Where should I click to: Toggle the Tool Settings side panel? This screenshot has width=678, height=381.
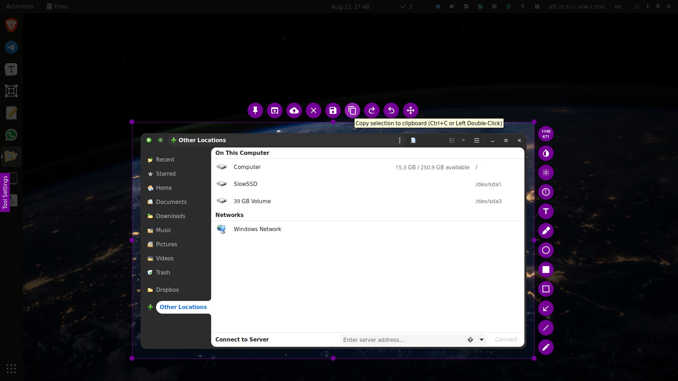click(x=5, y=192)
